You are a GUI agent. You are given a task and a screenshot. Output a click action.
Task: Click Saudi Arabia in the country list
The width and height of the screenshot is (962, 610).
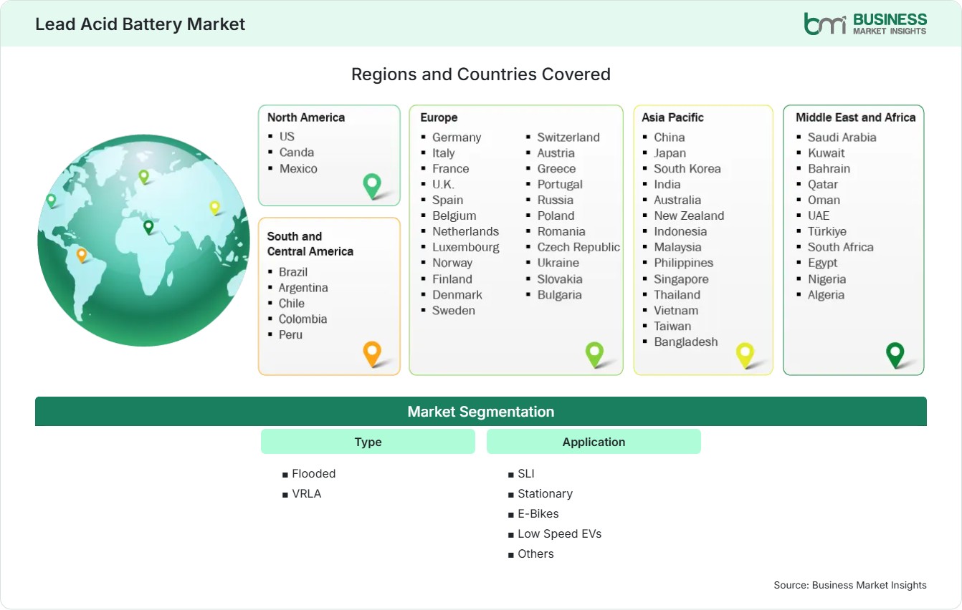coord(842,137)
